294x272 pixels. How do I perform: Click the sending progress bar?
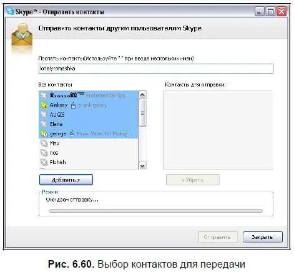point(155,211)
